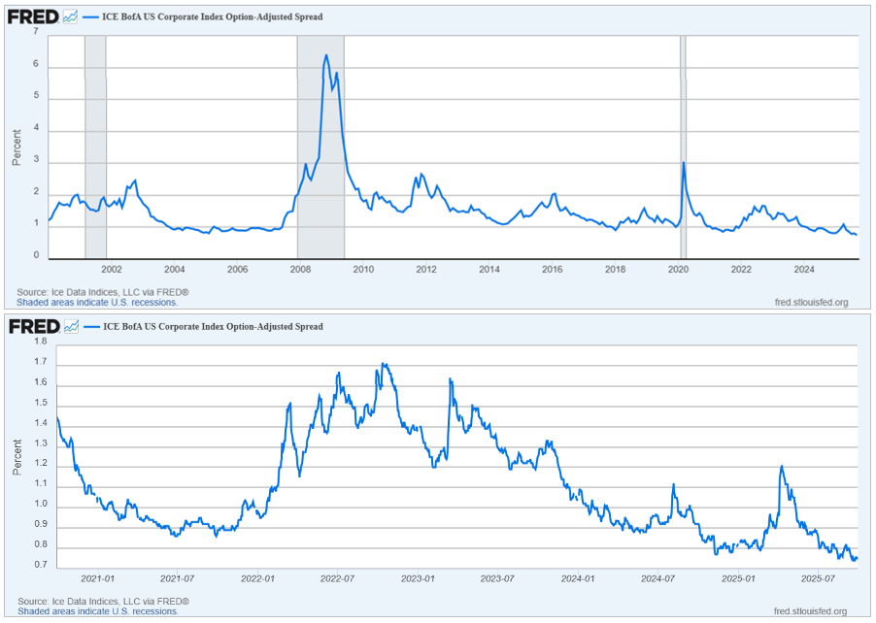Click the Source: Ice Data Indices text under the top chart

(x=103, y=292)
